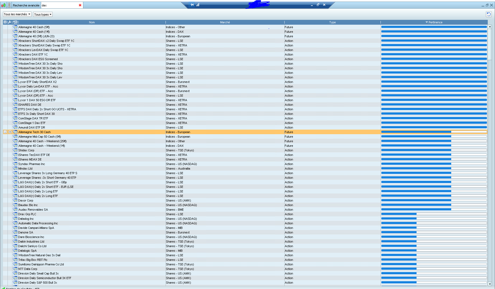The height and width of the screenshot is (289, 495).
Task: Open chart icon for Allemagne Tech 30 Cash
Action: tap(15, 132)
